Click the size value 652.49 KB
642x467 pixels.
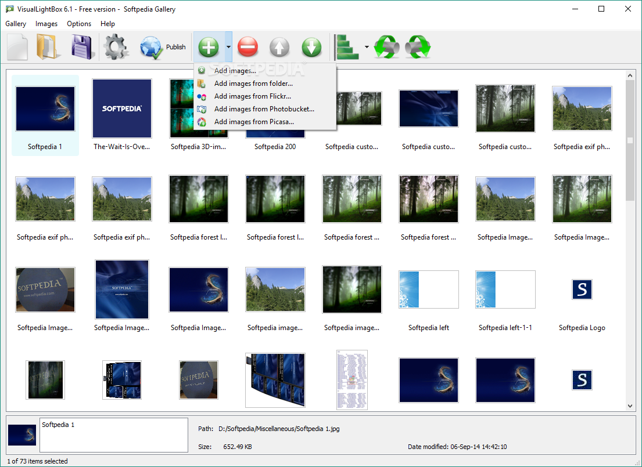click(x=238, y=447)
